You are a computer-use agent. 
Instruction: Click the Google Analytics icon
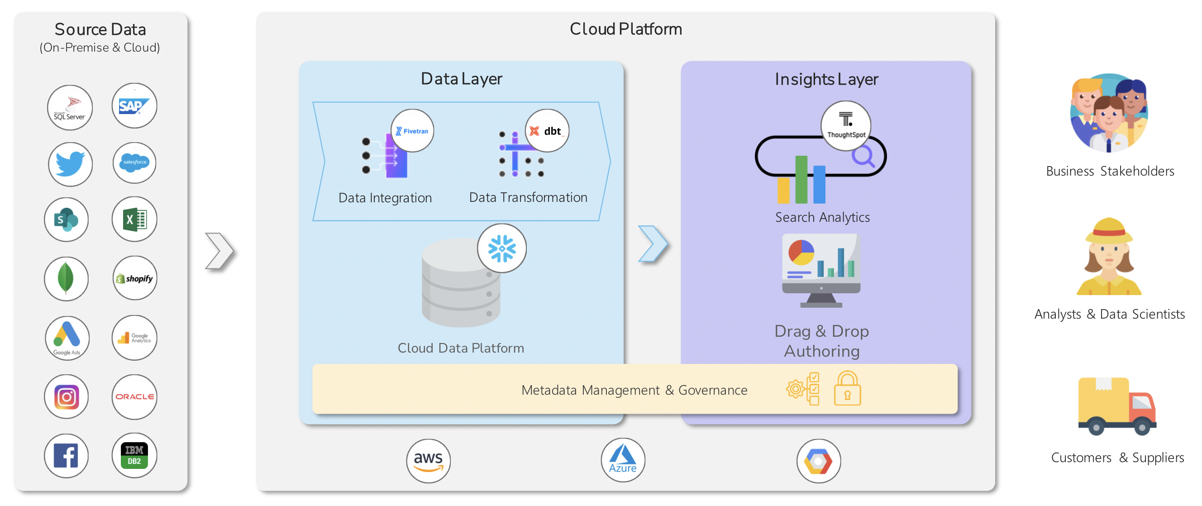click(134, 338)
